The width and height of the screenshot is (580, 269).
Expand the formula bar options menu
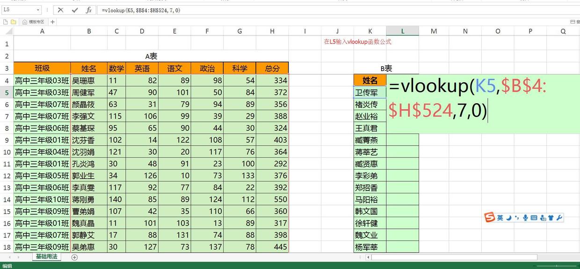pyautogui.click(x=47, y=9)
